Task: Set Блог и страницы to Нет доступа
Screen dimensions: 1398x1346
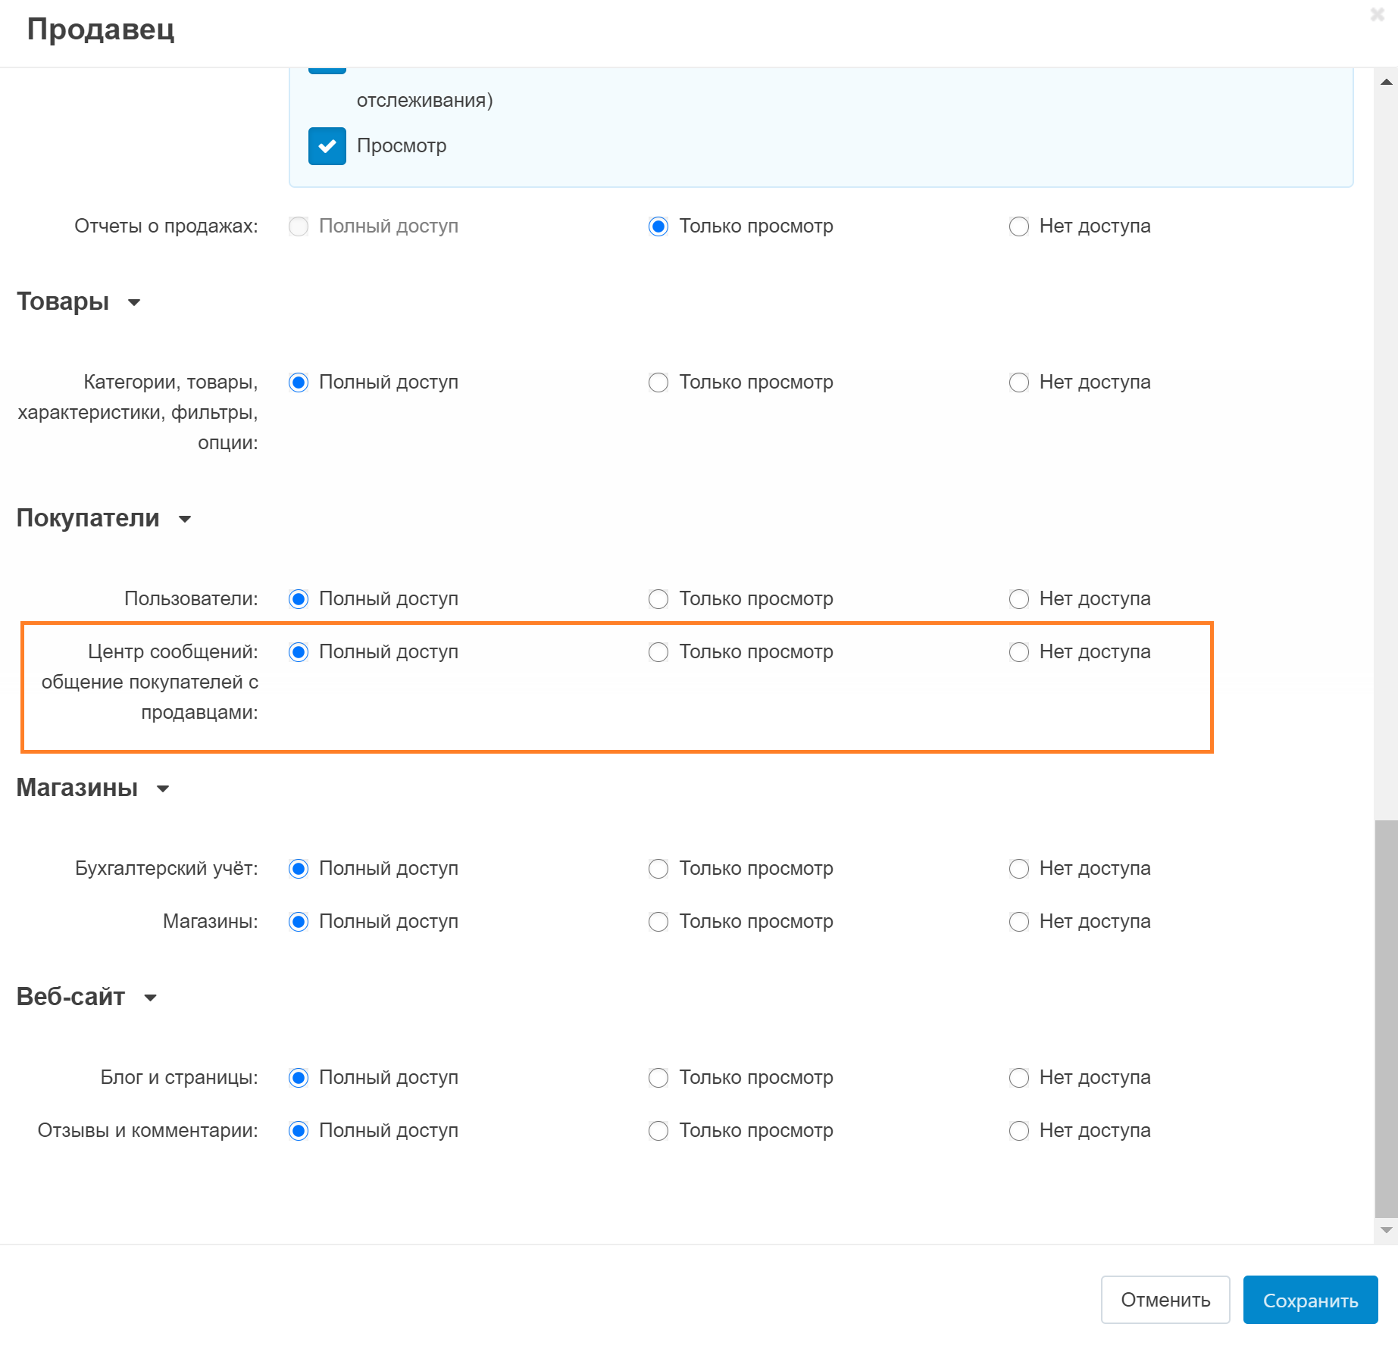Action: [1018, 1078]
